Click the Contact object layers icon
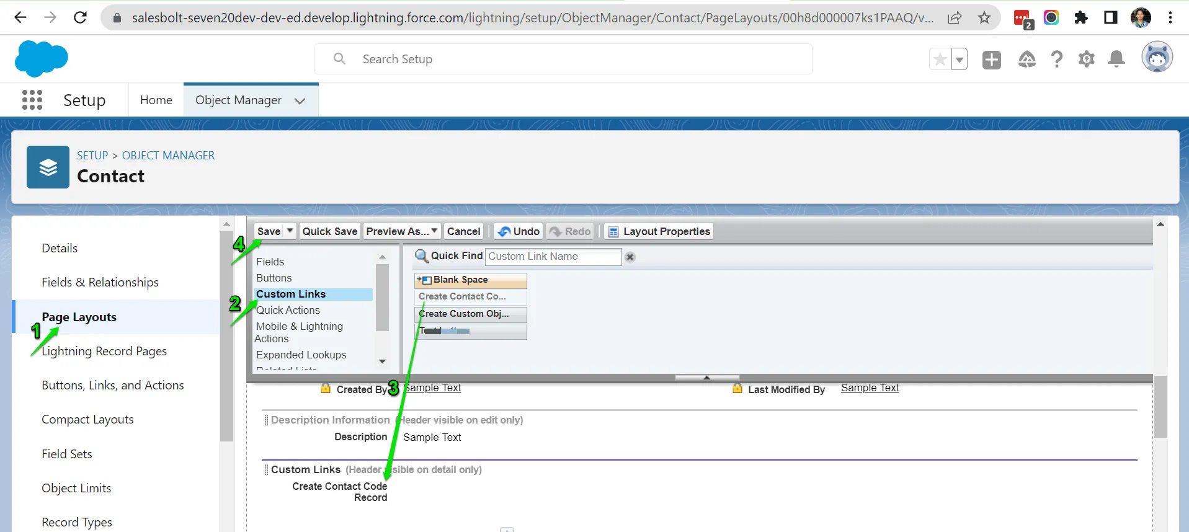 (x=48, y=167)
